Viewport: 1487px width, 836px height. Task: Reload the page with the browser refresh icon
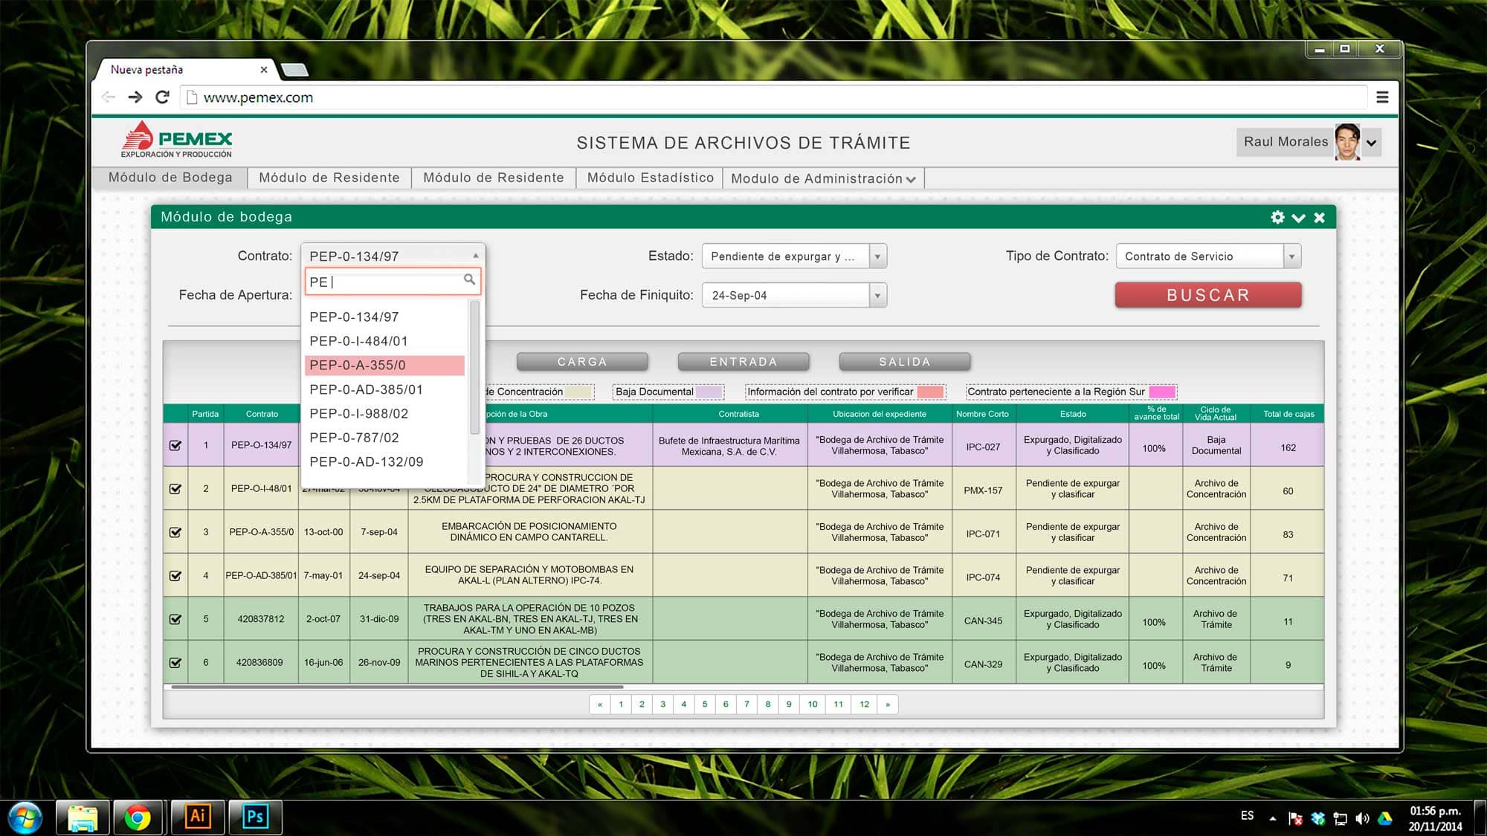(x=163, y=97)
